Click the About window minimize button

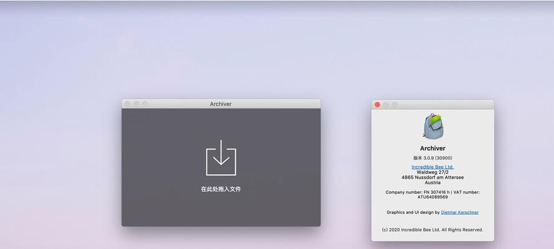click(386, 105)
